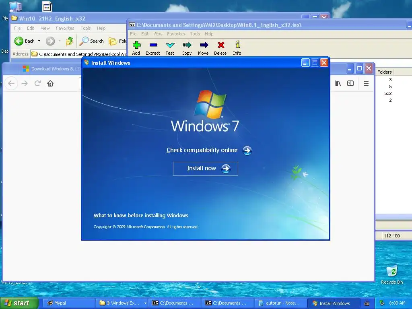Click the Test icon in 7-Zip toolbar
Viewport: 412px width, 309px height.
click(170, 45)
